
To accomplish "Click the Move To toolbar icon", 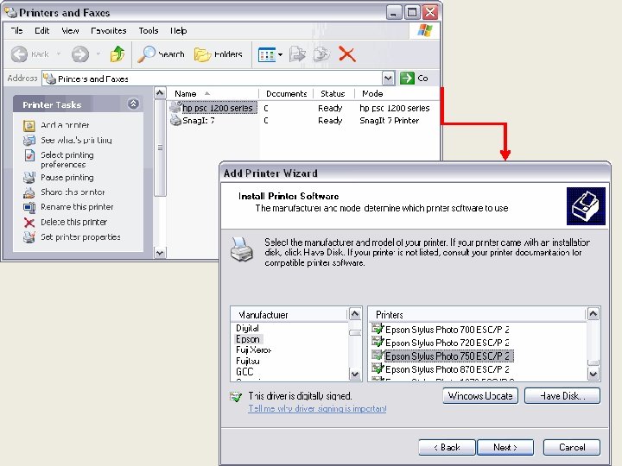I will pyautogui.click(x=297, y=54).
